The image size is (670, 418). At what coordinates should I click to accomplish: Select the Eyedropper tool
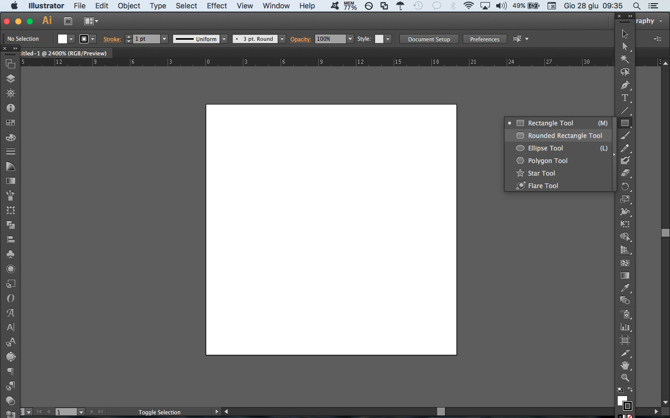(625, 288)
